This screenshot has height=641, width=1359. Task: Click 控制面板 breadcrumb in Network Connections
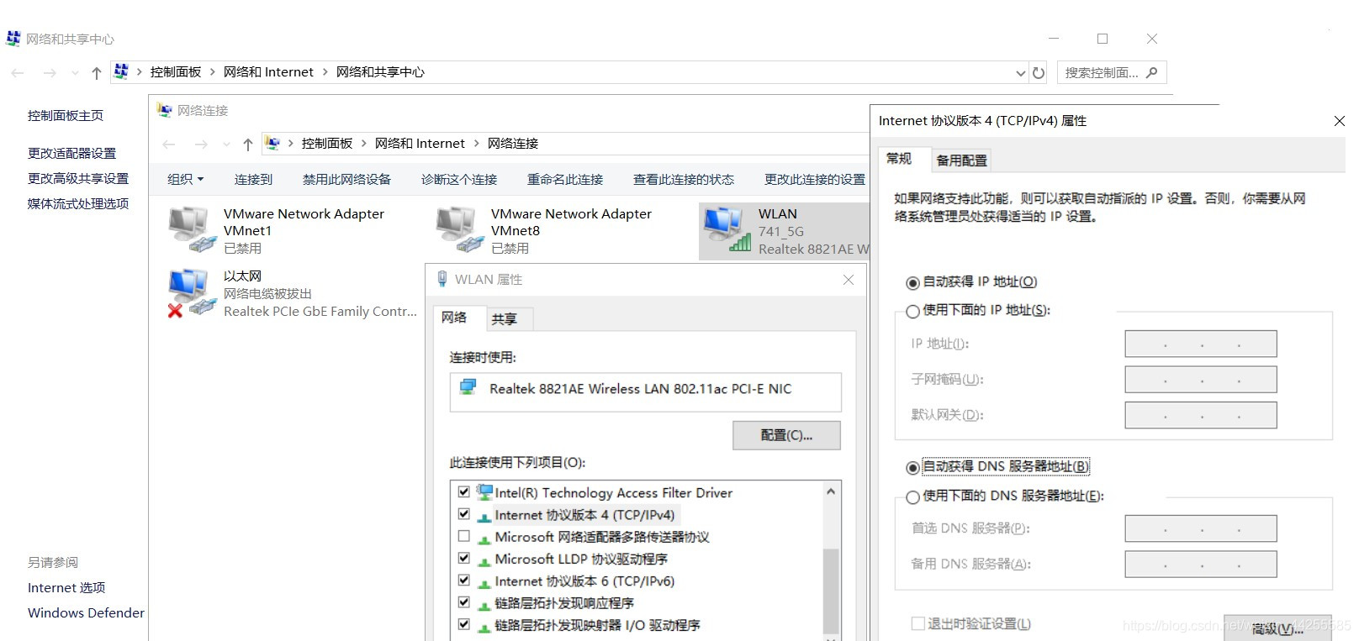[x=327, y=144]
